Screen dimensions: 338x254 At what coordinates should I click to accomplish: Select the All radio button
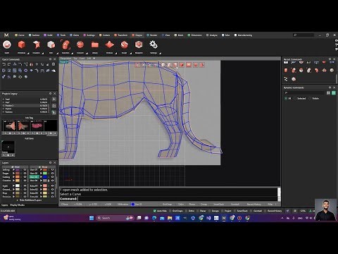coord(286,98)
